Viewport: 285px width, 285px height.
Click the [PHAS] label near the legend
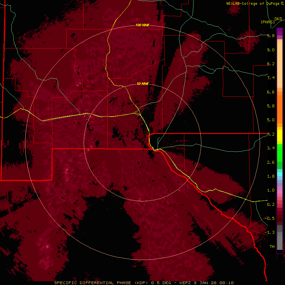(268, 22)
